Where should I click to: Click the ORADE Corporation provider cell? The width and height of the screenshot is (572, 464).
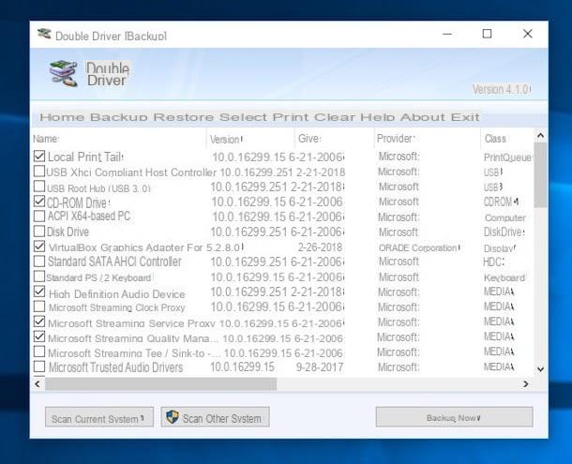coord(419,247)
